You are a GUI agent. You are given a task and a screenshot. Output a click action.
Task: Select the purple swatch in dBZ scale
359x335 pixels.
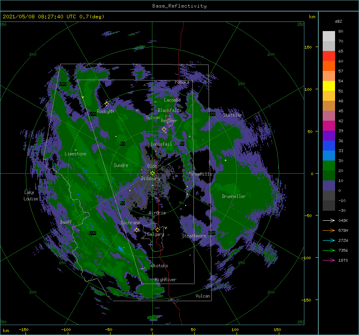pyautogui.click(x=329, y=135)
